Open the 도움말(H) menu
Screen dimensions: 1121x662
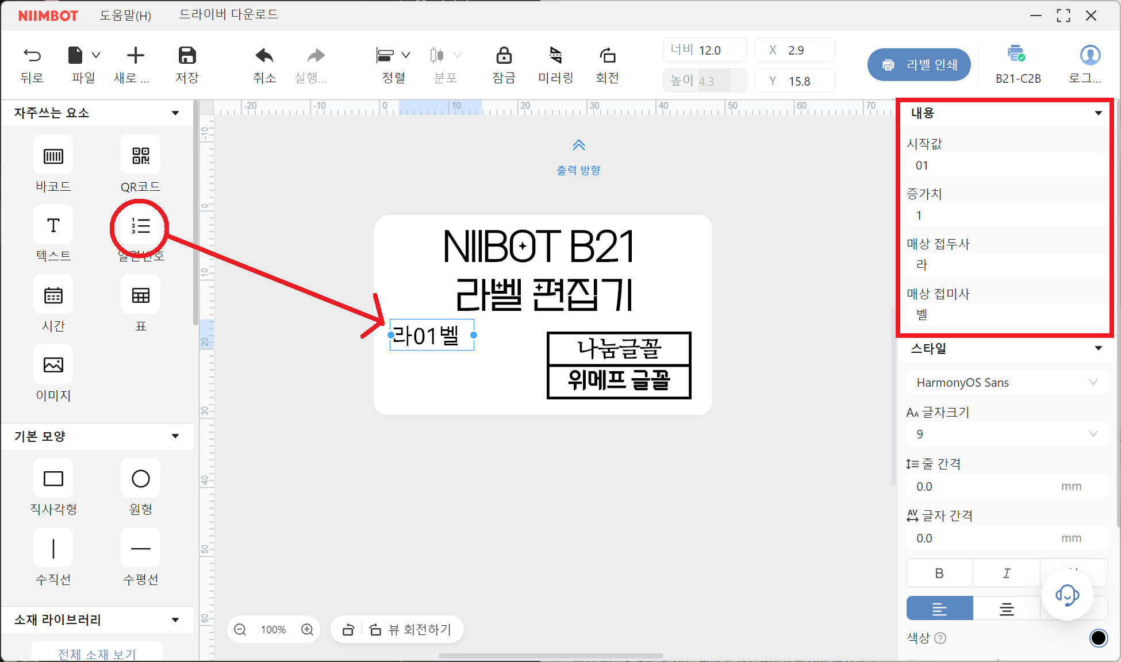tap(125, 15)
